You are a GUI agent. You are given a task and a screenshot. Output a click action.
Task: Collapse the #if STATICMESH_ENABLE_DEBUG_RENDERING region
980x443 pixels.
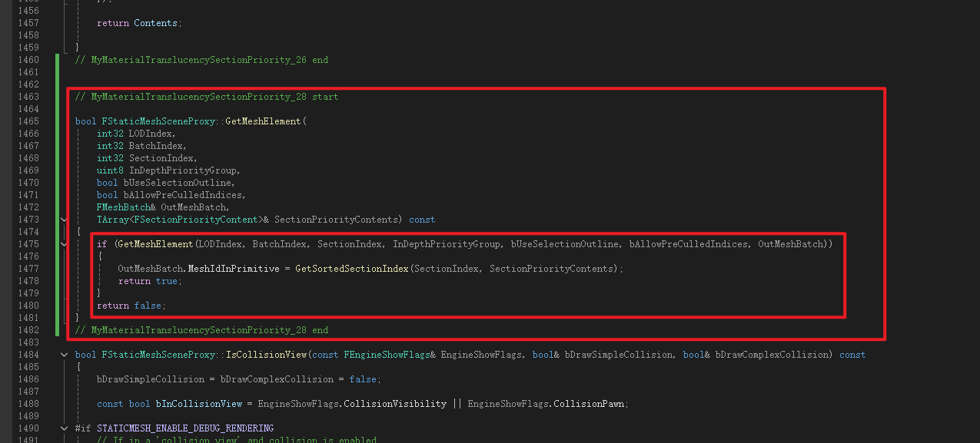pos(64,428)
